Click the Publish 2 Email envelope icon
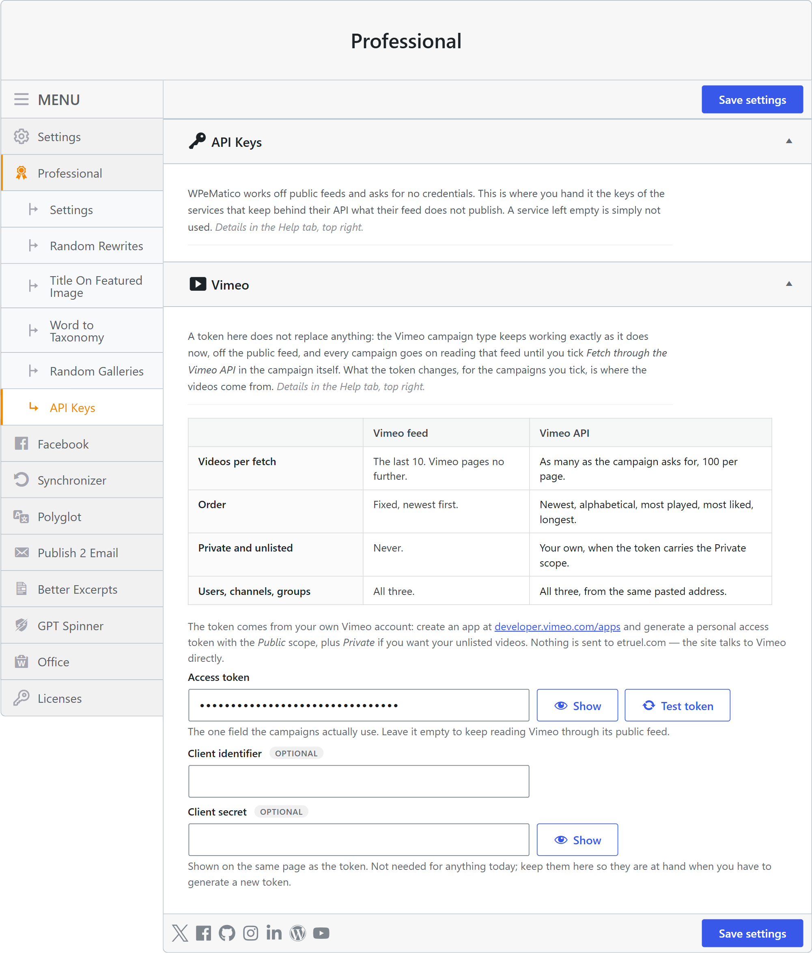Screen dimensions: 812x953 (21, 552)
